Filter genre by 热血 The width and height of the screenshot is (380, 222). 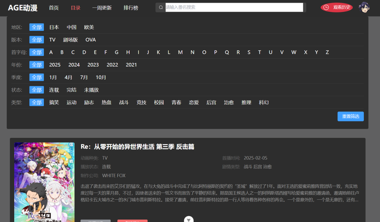click(106, 102)
